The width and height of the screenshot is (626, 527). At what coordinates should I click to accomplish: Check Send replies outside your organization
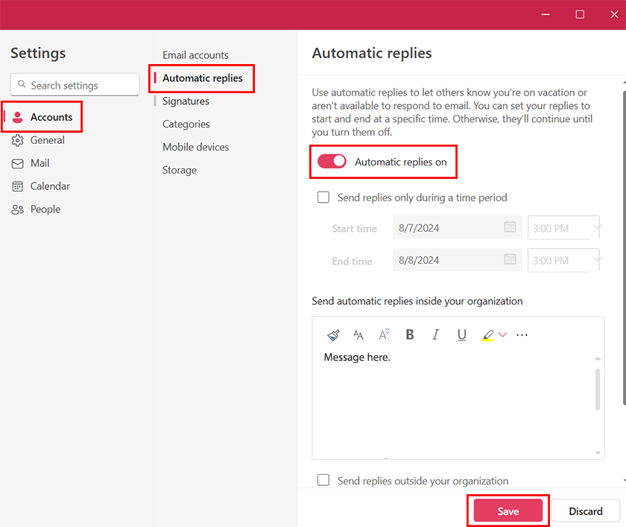click(323, 480)
